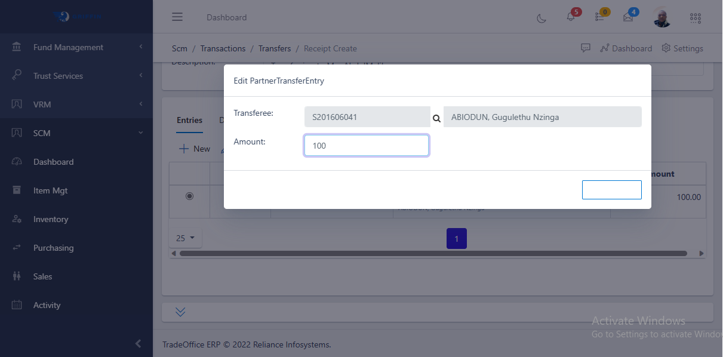Check the mail icon showing 4 messages
Screen dimensions: 723x357
point(629,17)
